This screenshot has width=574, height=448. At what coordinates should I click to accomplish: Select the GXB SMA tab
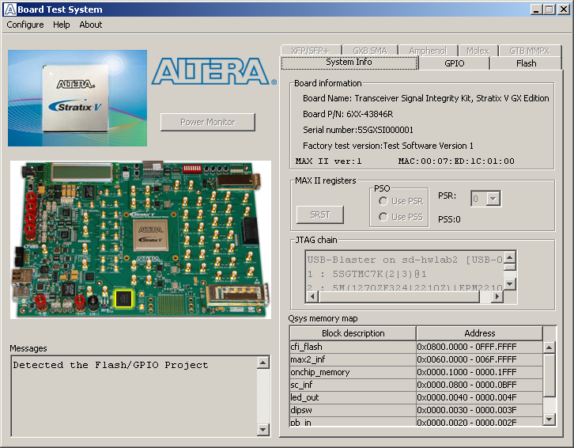370,51
